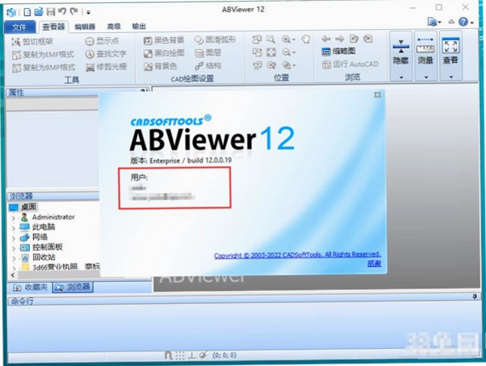Toggle the grid dots status icon
The height and width of the screenshot is (366, 486).
click(x=180, y=356)
